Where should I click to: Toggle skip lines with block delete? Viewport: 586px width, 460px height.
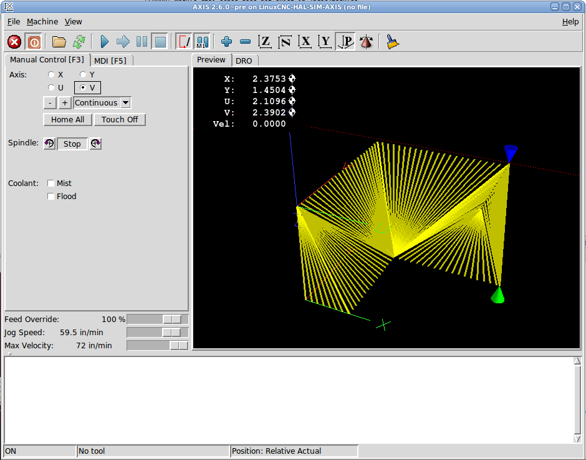click(185, 42)
